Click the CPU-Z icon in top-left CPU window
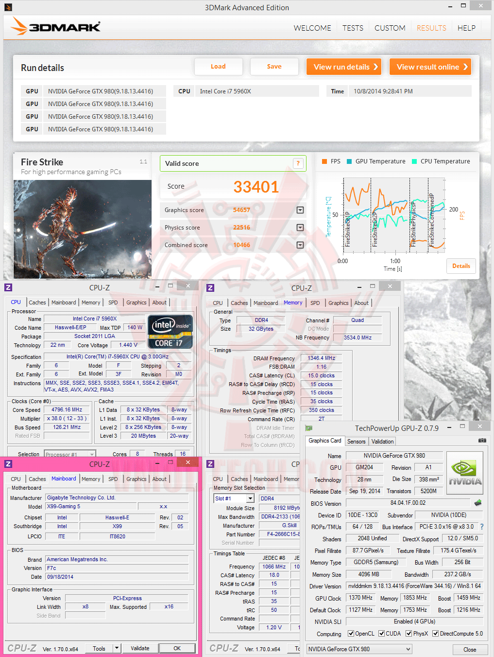494x657 pixels. point(8,287)
